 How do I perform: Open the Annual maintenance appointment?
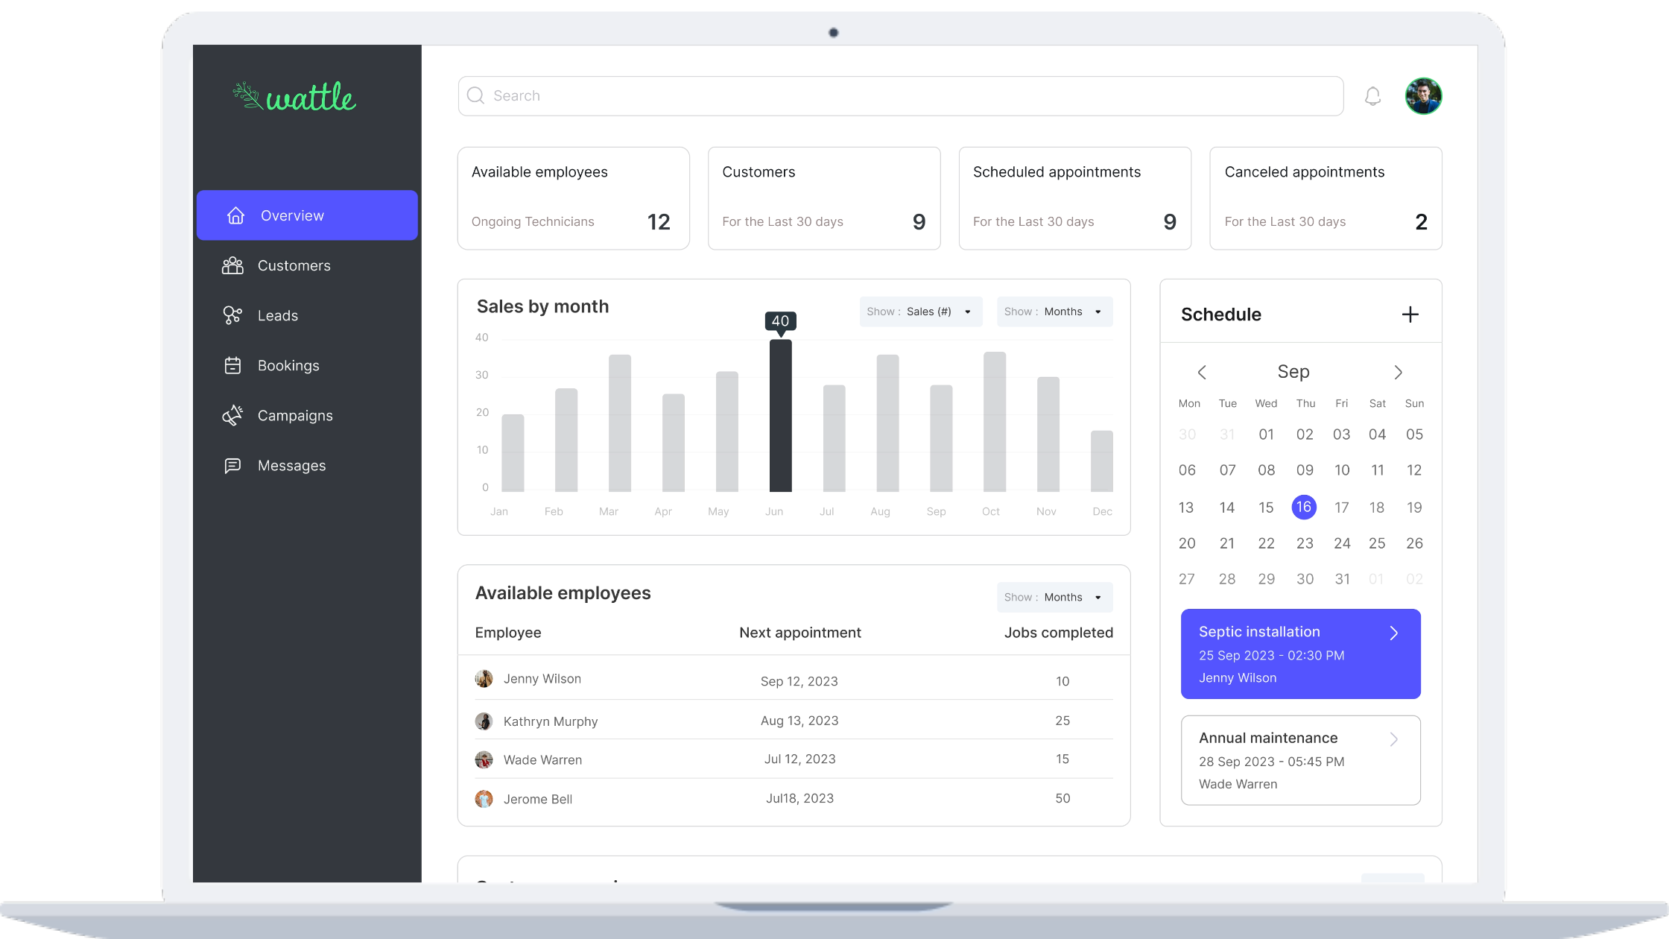click(x=1300, y=760)
